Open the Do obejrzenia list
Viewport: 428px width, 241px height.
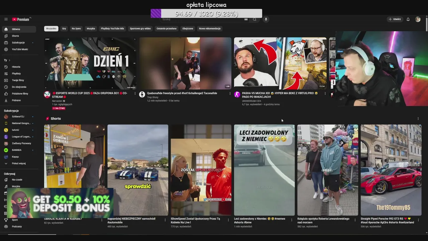[19, 87]
